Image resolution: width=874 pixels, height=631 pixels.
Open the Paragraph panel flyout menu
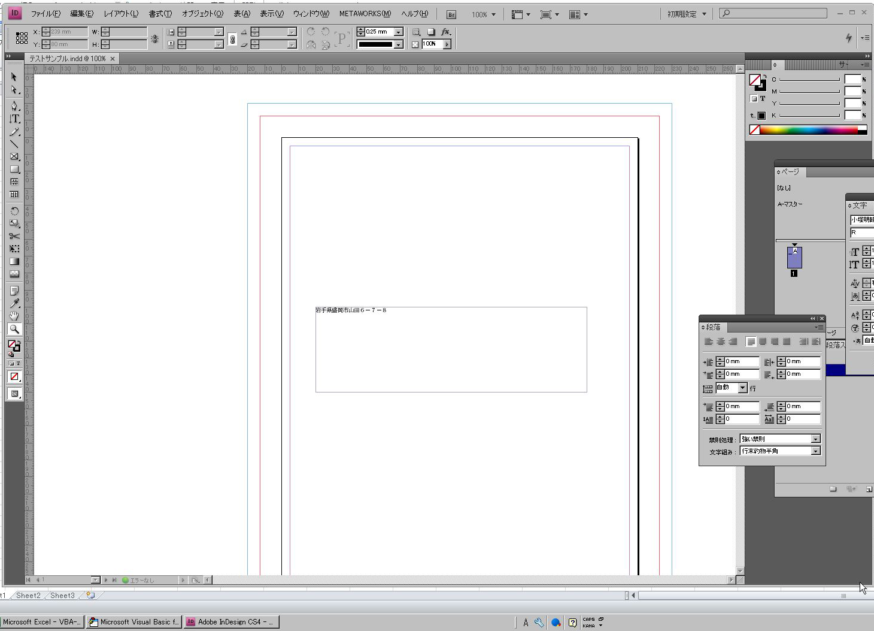[818, 328]
